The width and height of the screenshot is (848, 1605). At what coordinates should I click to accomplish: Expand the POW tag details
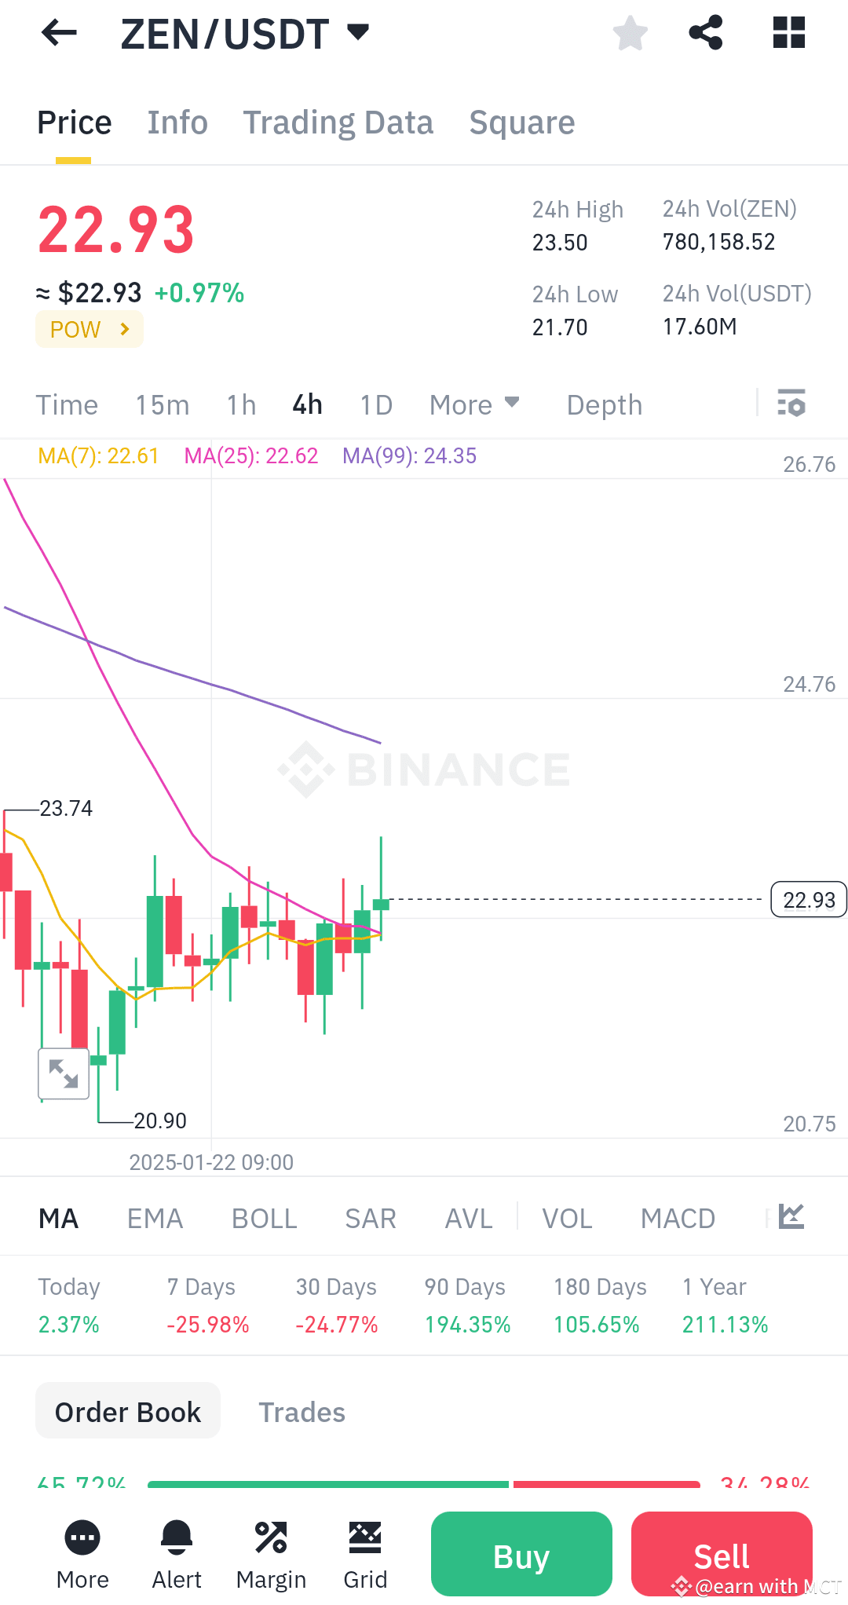(x=89, y=329)
